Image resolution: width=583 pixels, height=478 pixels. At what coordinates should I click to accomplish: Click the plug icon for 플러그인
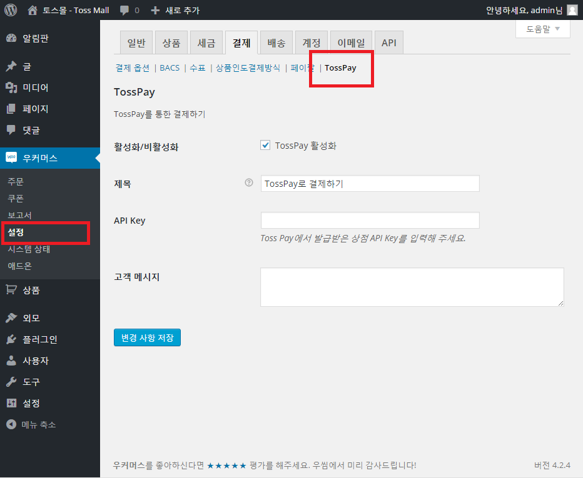[11, 339]
